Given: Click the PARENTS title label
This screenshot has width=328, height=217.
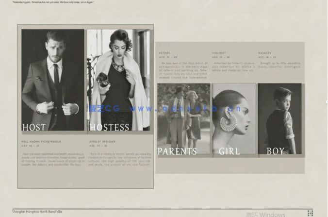Looking at the screenshot, I should tap(177, 151).
